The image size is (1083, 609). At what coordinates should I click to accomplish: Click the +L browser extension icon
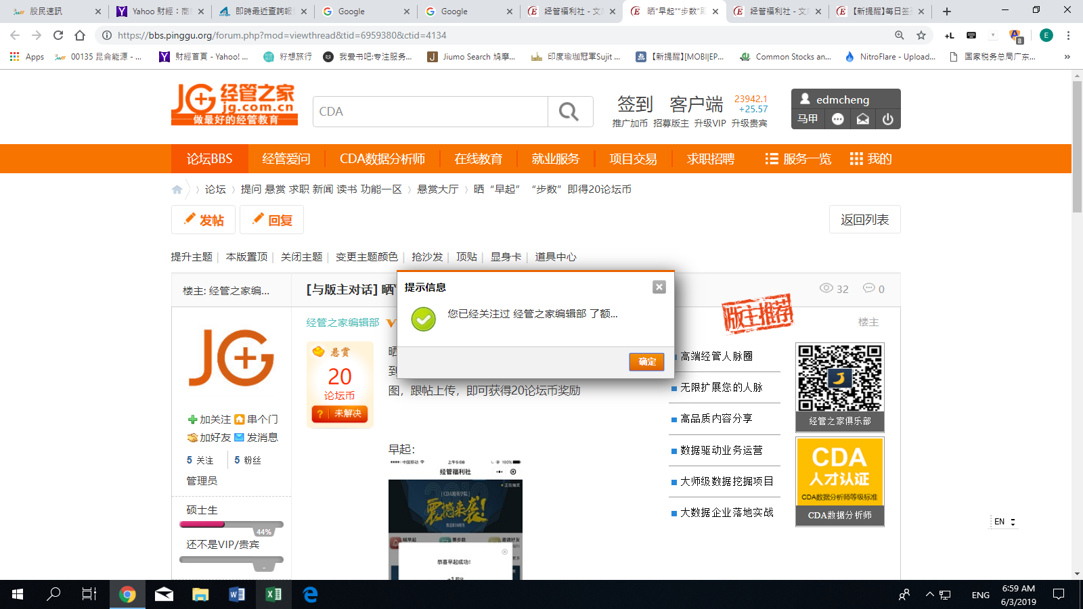(x=950, y=35)
